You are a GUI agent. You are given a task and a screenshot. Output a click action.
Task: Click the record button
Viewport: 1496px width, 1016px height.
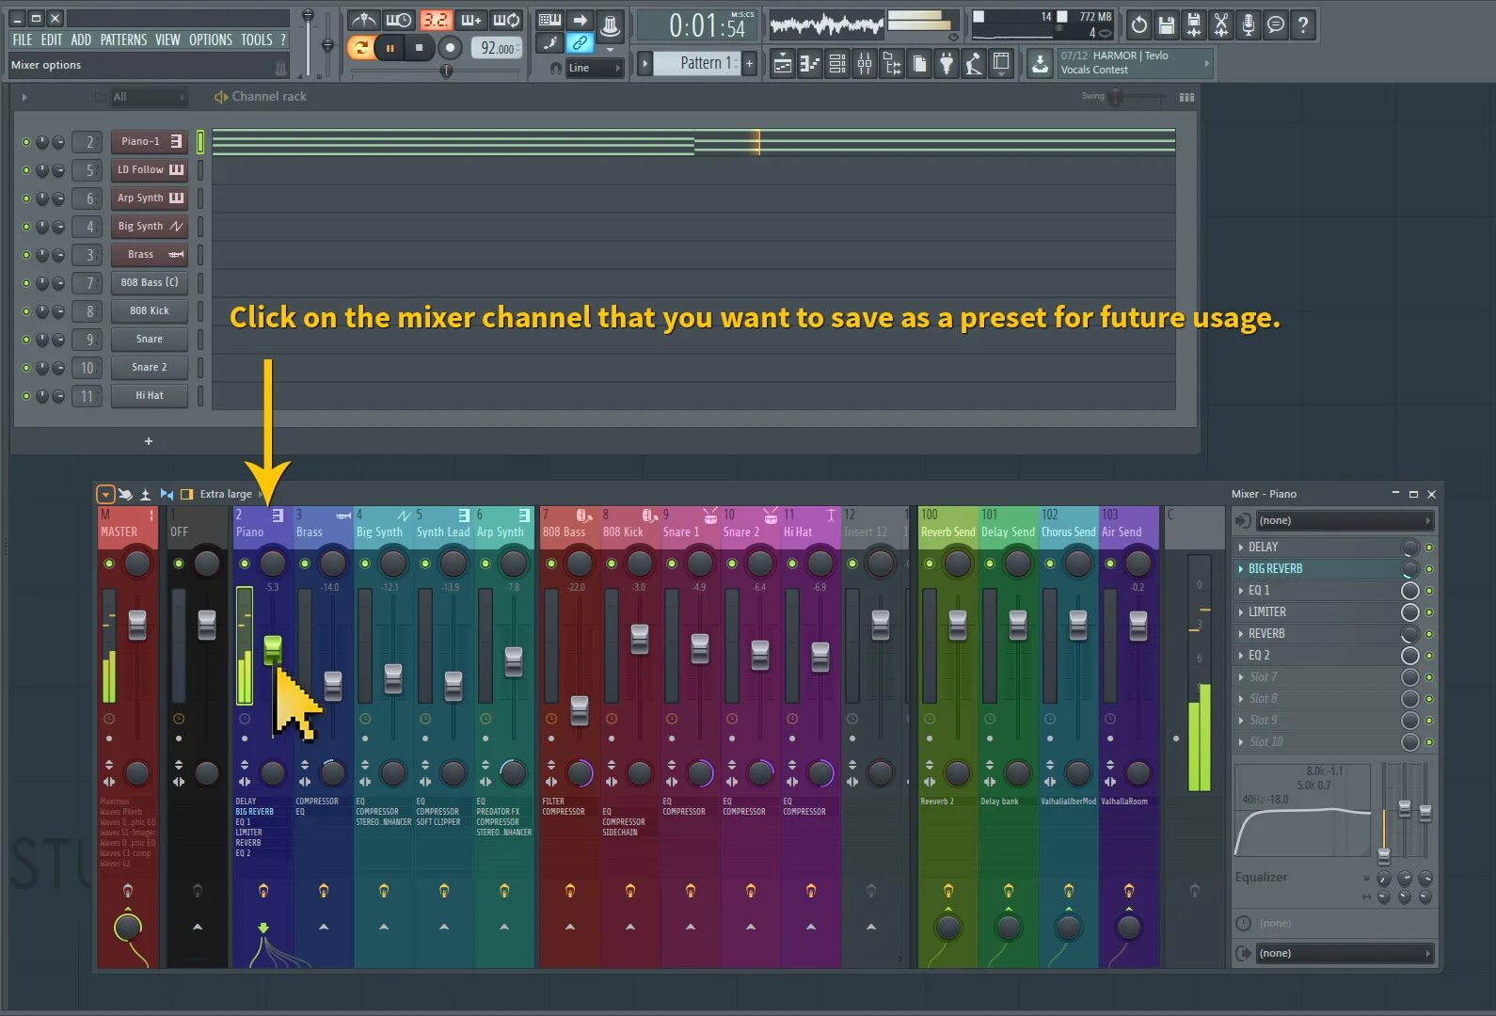coord(451,48)
